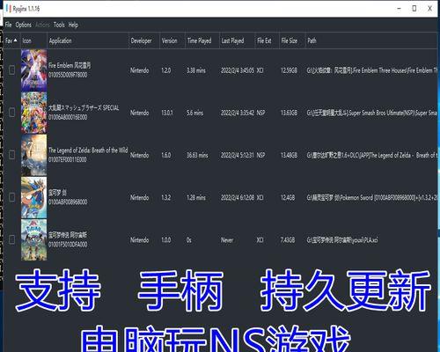Click time played 5.6 mins
The width and height of the screenshot is (440, 352).
pos(194,113)
